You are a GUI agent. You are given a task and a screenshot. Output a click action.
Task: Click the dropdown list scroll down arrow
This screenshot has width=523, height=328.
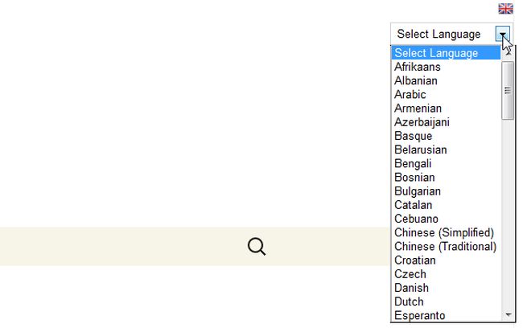(x=508, y=314)
